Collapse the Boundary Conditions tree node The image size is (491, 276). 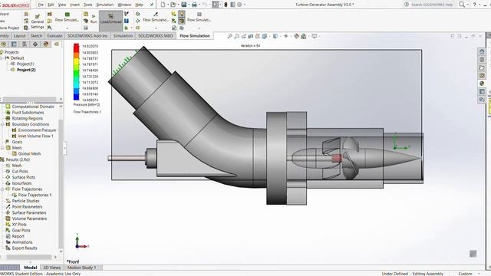click(2, 124)
